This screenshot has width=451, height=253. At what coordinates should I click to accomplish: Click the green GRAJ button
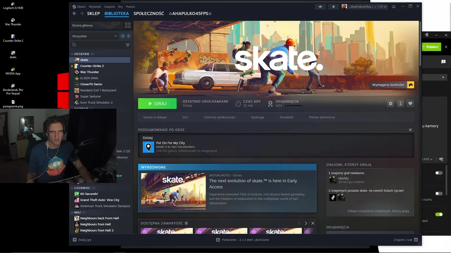coord(157,104)
